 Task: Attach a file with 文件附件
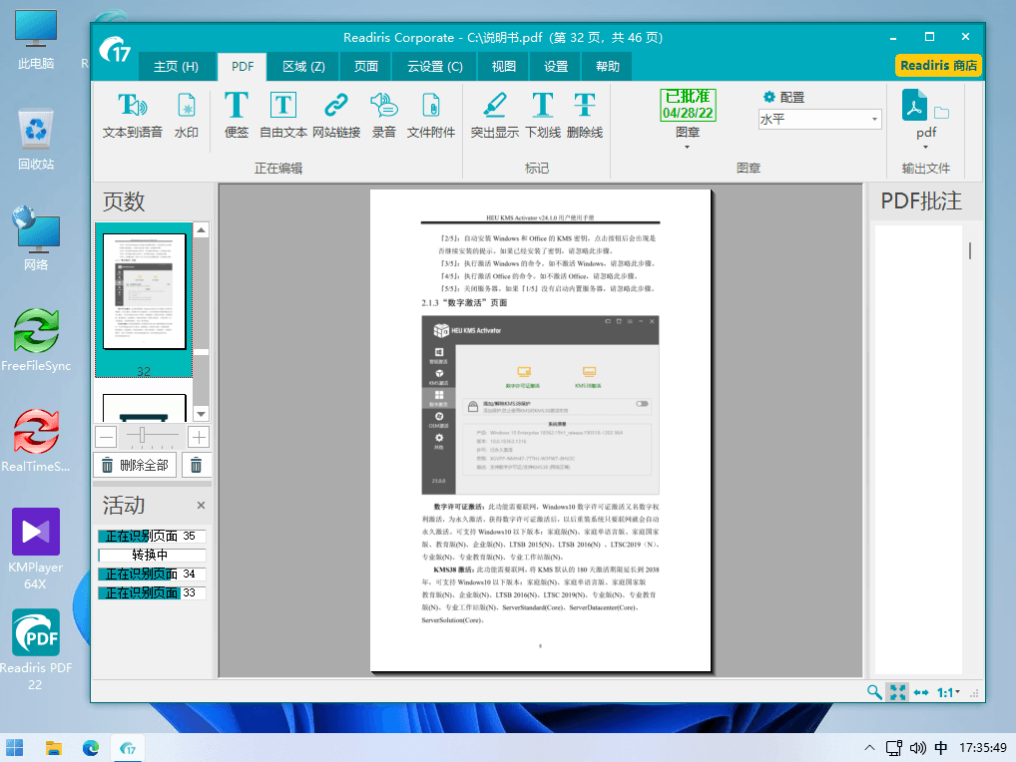point(431,115)
